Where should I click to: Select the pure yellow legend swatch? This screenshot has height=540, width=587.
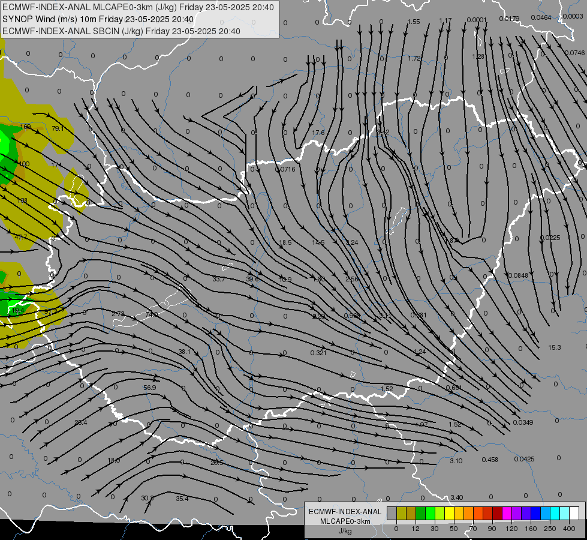point(450,514)
